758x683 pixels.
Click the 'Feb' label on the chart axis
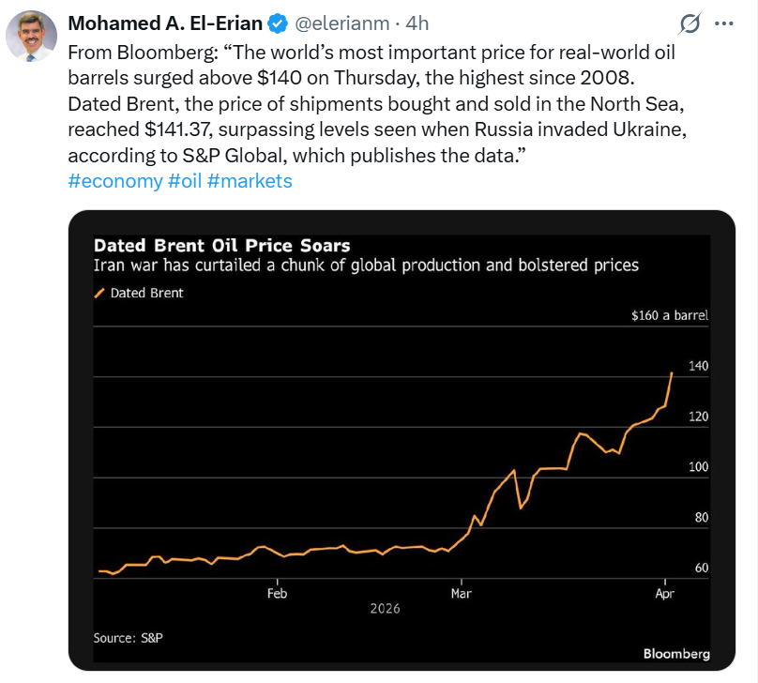point(277,593)
